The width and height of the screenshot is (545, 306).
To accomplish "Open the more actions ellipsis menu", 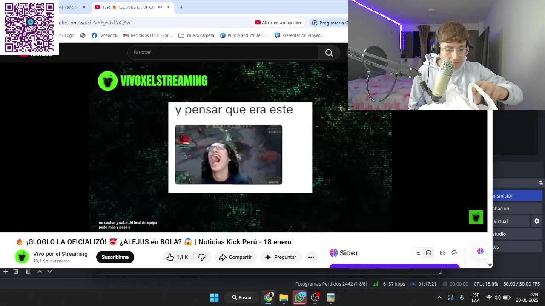I will tap(311, 257).
